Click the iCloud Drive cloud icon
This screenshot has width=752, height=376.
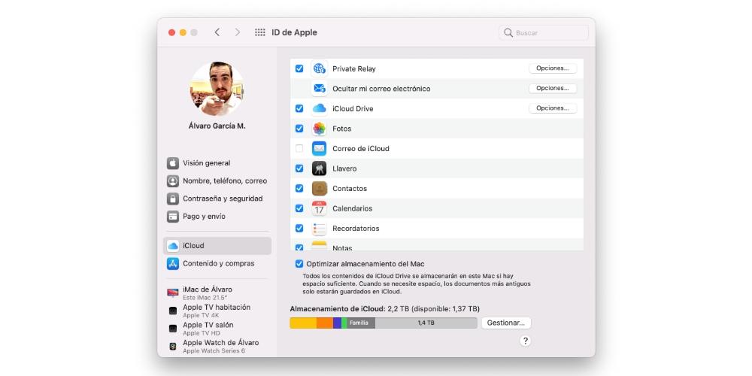coord(319,108)
